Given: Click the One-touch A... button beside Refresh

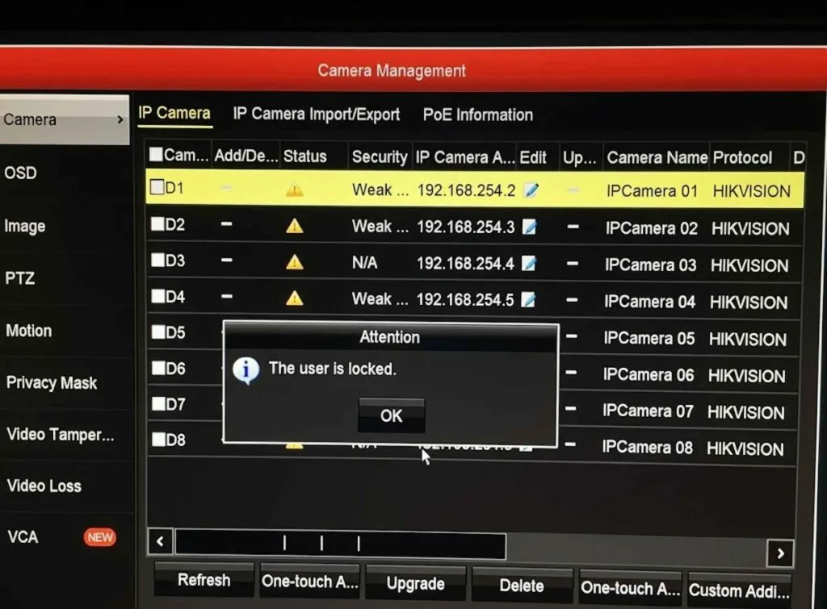Looking at the screenshot, I should 309,582.
